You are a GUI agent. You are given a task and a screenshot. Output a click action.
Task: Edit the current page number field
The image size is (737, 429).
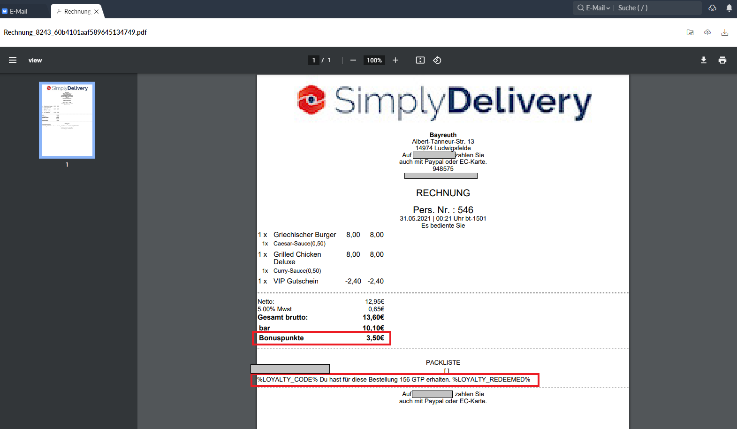[x=314, y=60]
